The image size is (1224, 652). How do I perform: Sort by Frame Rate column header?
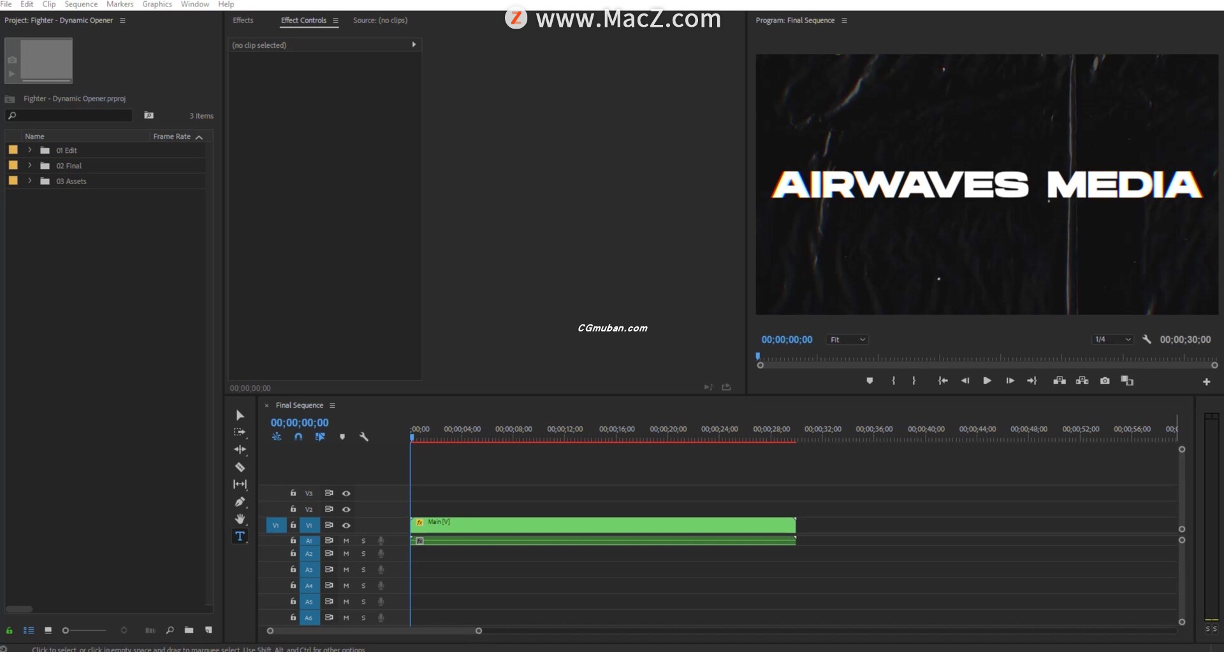click(x=172, y=136)
